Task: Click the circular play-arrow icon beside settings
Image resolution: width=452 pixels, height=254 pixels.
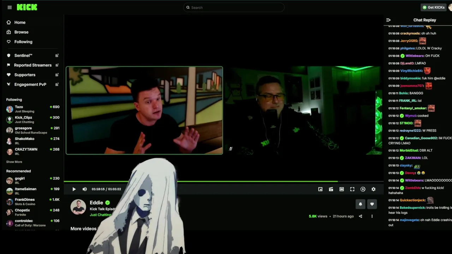Action: pyautogui.click(x=363, y=189)
